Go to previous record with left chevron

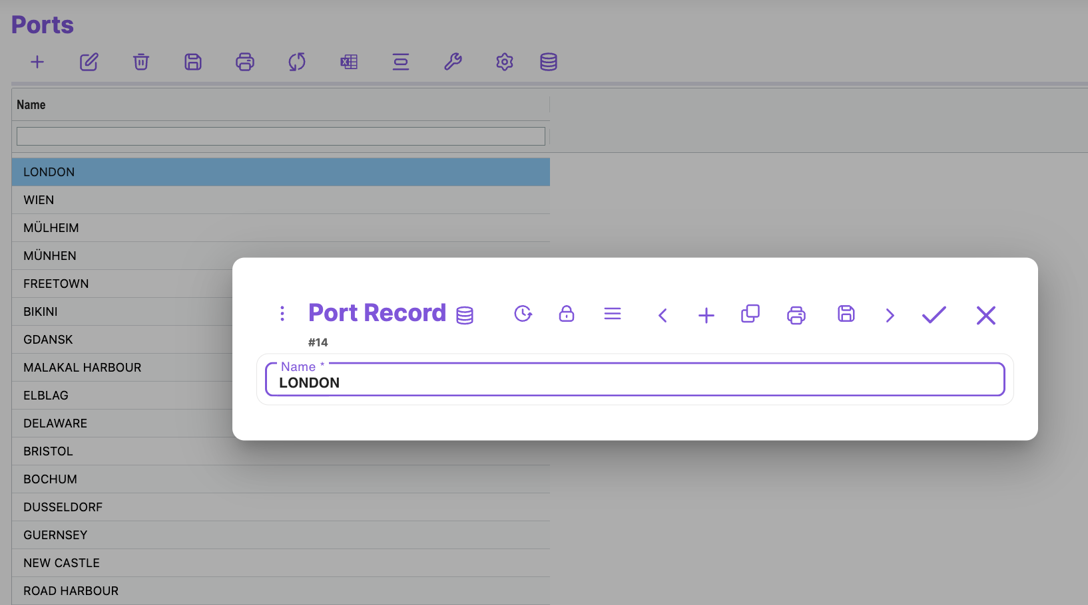pos(663,315)
